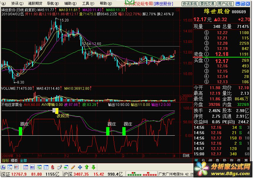Click the wave-line indicator chart icon

(x=26, y=167)
